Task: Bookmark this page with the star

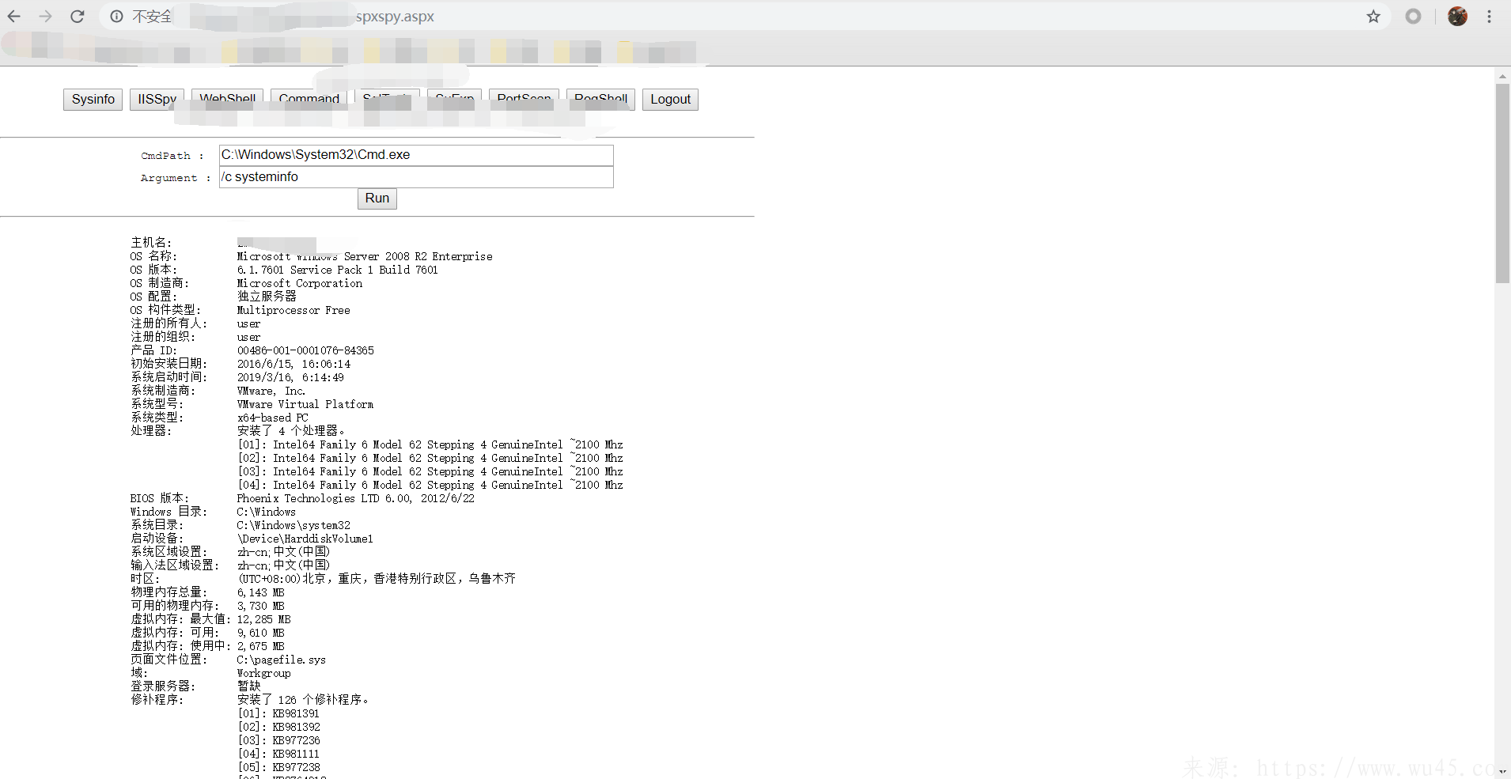Action: click(x=1373, y=17)
